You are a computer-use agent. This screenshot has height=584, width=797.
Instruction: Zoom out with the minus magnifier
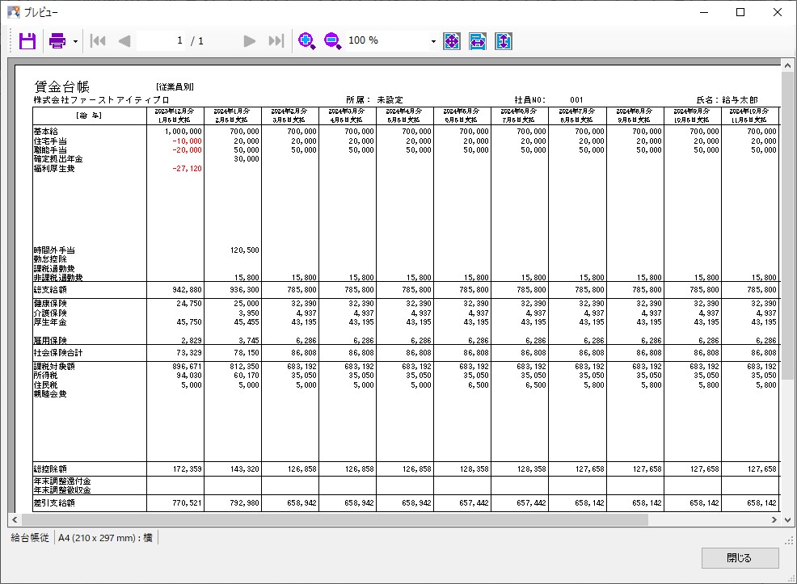[332, 40]
